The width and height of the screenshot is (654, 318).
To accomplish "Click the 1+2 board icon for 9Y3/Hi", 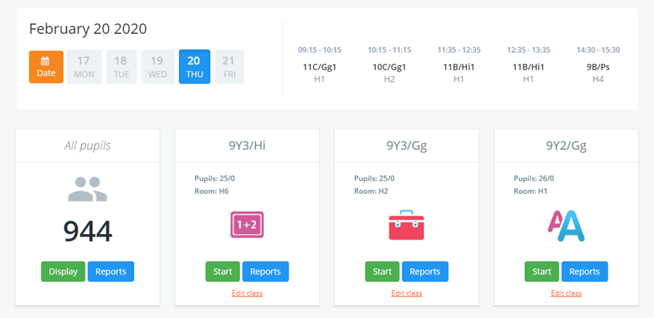I will [247, 225].
